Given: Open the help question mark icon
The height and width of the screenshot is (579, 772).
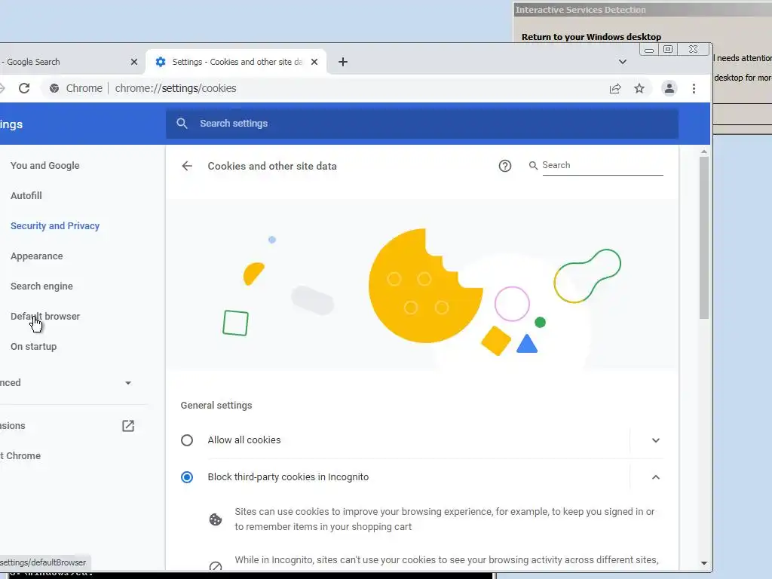Looking at the screenshot, I should [504, 166].
